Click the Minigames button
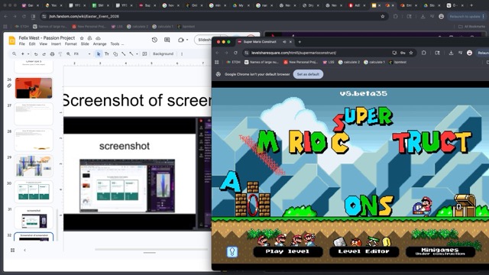This screenshot has height=275, width=489. [440, 251]
